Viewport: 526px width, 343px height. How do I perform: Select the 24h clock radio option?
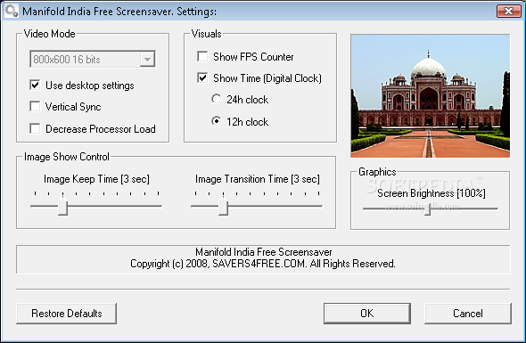(x=217, y=99)
